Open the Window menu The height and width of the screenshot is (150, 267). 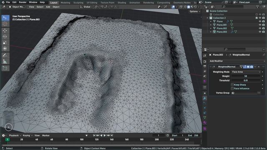33,2
